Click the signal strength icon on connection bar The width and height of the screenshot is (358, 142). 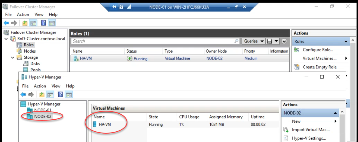coord(129,7)
